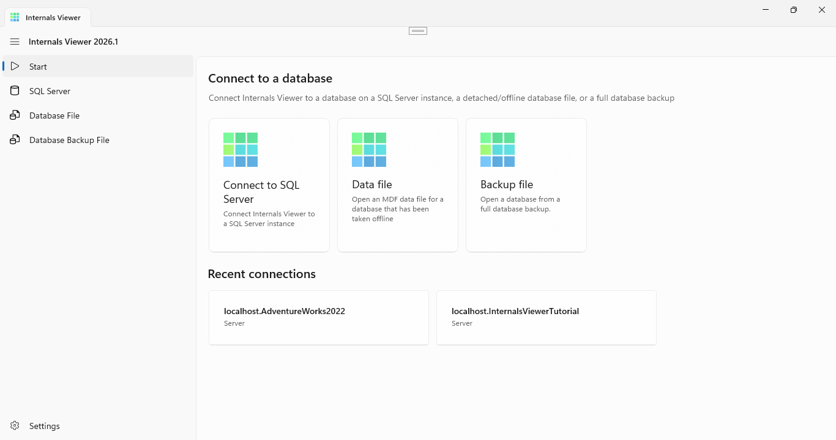Click 'Connect Internals Viewer to a SQL Server instance' text
This screenshot has width=836, height=440.
click(269, 219)
